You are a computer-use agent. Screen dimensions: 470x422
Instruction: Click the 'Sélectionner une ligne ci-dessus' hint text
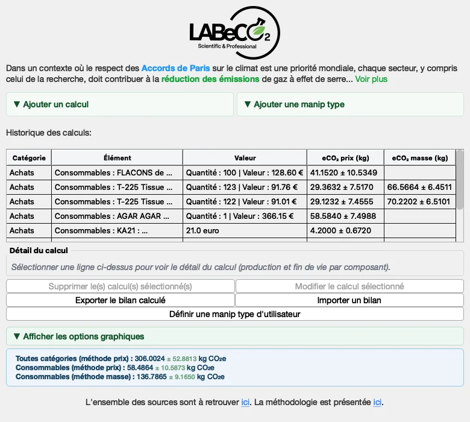click(201, 267)
